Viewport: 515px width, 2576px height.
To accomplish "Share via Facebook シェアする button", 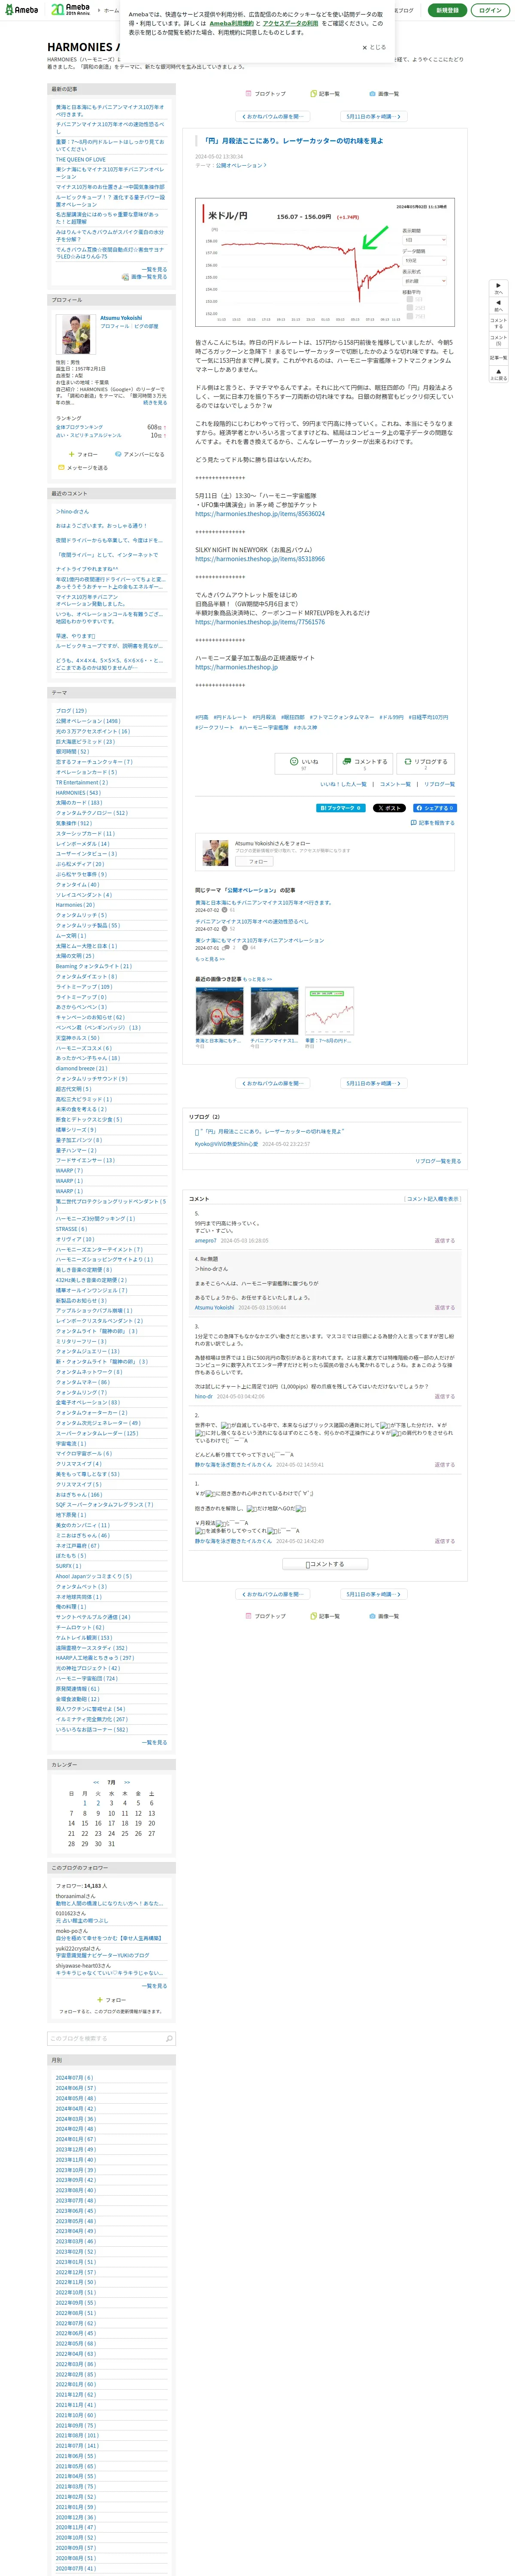I will click(x=435, y=808).
